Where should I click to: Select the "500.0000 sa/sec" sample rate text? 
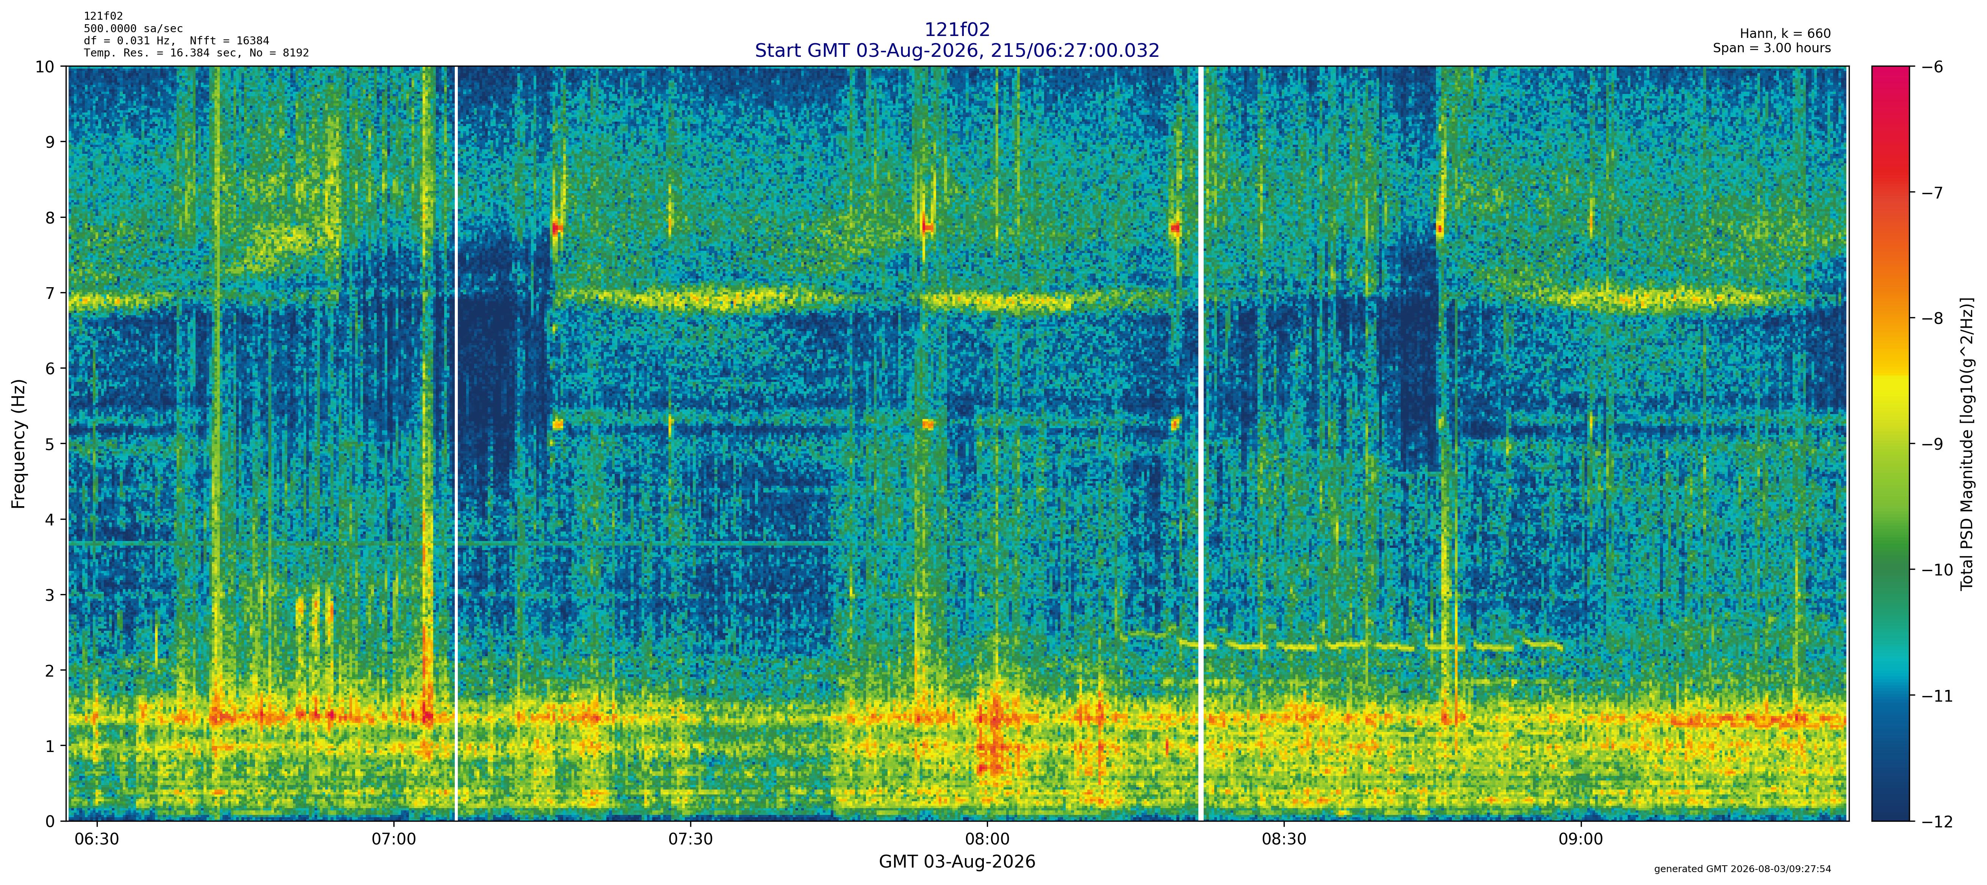[133, 28]
